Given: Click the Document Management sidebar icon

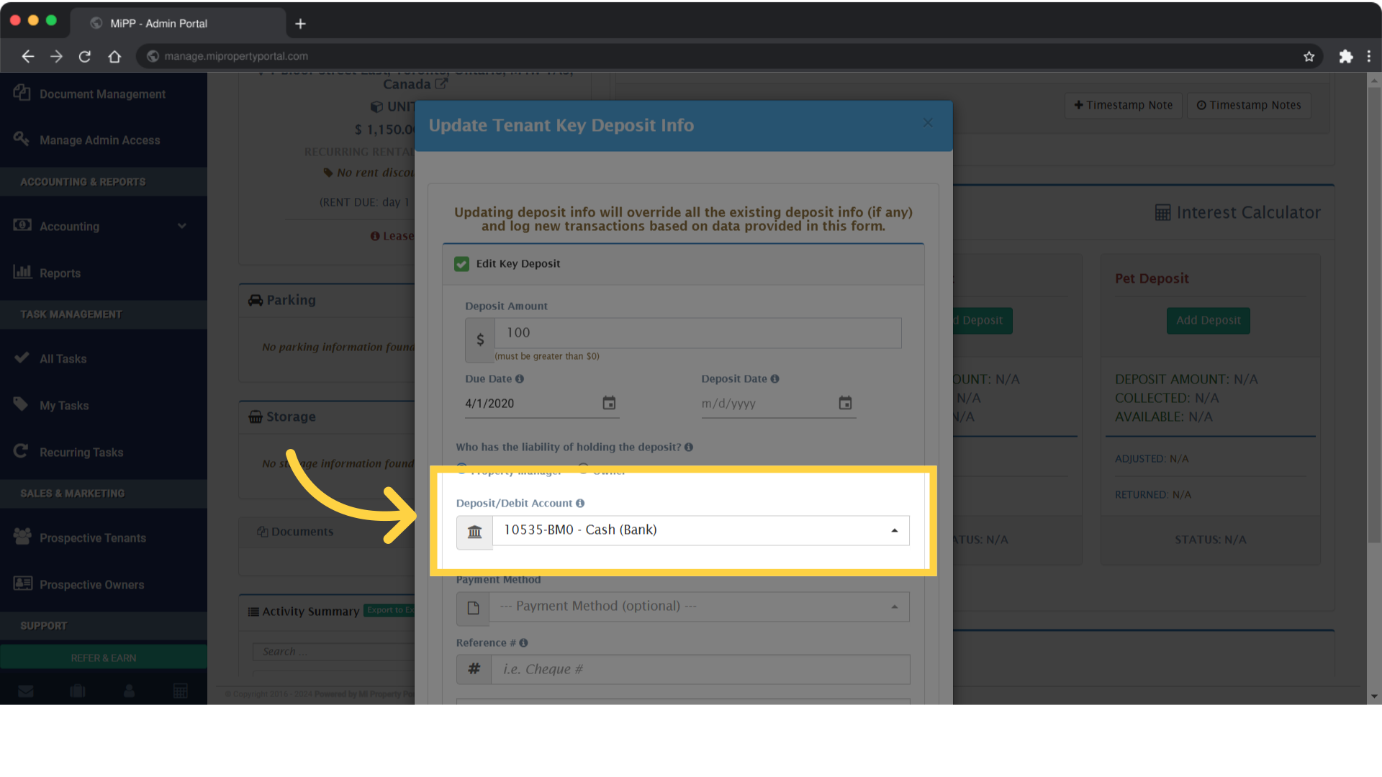Looking at the screenshot, I should tap(22, 92).
